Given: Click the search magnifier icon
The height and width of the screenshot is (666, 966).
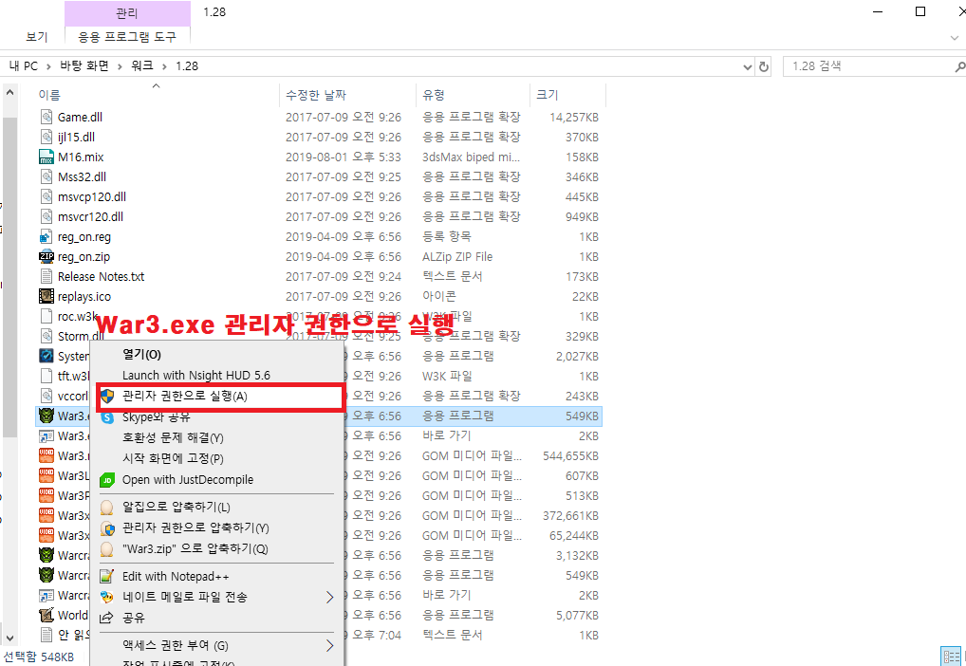Looking at the screenshot, I should 959,66.
